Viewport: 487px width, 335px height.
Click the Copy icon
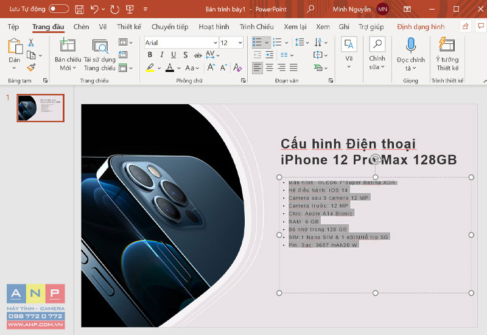(x=31, y=55)
